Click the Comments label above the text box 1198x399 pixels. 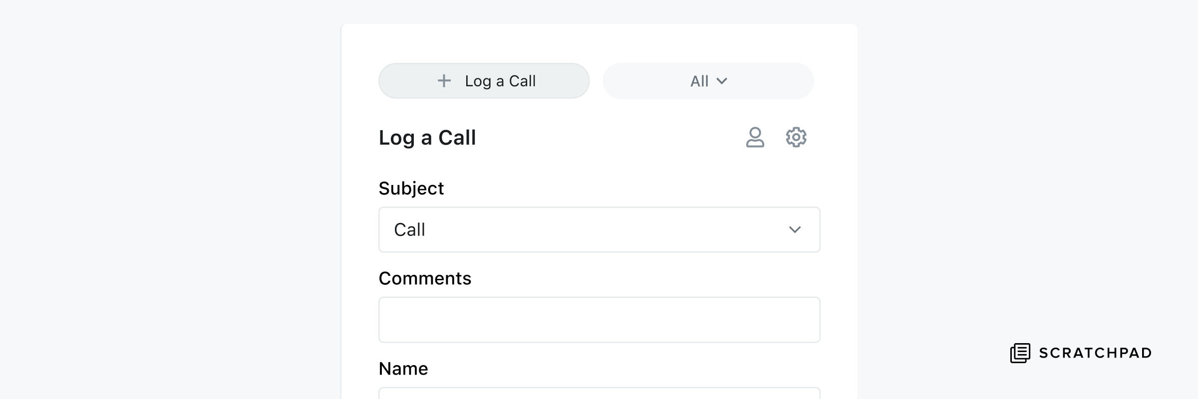click(425, 278)
